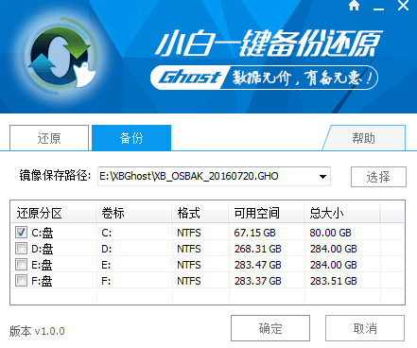Expand the image save path dropdown

(x=322, y=177)
